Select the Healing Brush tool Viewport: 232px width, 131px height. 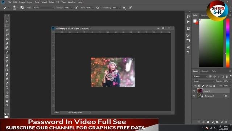pyautogui.click(x=7, y=48)
